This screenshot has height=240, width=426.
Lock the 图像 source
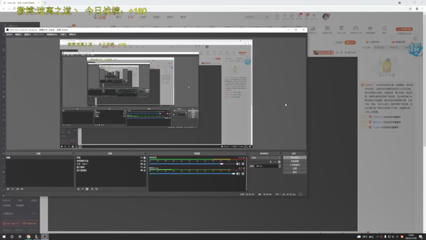(144, 157)
